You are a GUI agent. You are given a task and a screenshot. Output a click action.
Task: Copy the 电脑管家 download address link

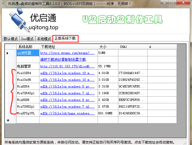67,67
